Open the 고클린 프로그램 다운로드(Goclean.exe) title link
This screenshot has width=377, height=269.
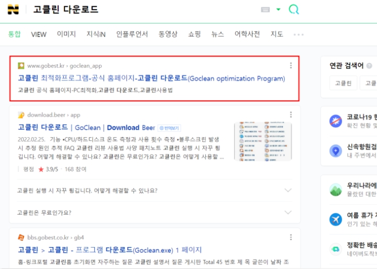click(x=109, y=250)
